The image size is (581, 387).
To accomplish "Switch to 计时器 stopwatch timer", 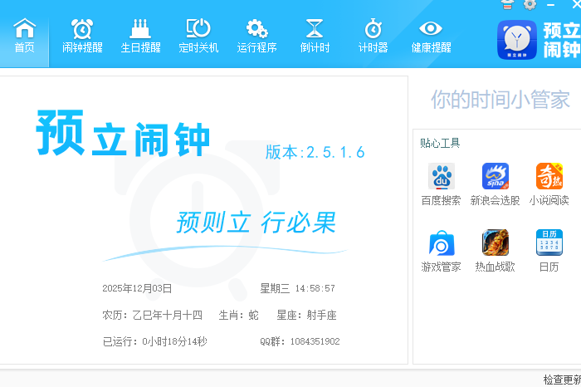I will click(x=373, y=35).
